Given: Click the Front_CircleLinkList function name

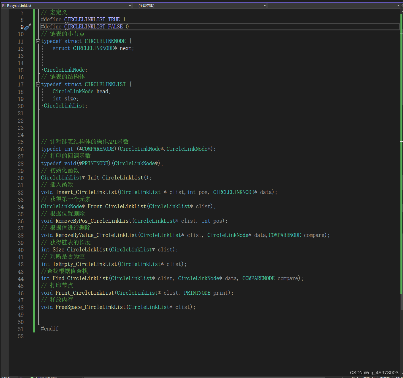Looking at the screenshot, I should pyautogui.click(x=117, y=206).
